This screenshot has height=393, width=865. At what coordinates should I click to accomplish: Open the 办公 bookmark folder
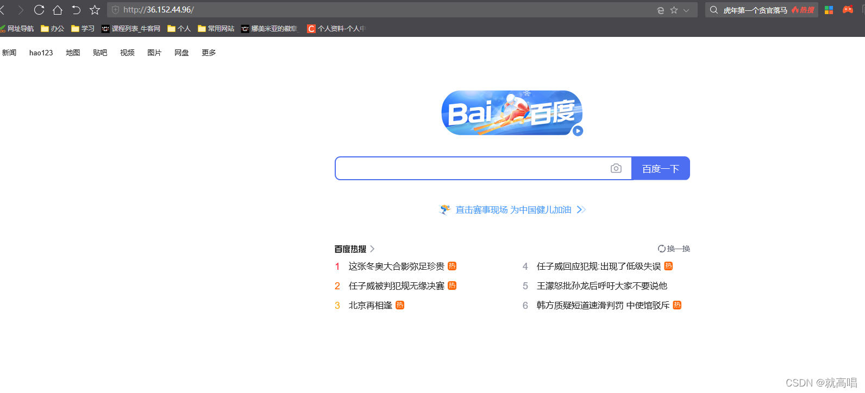tap(53, 29)
